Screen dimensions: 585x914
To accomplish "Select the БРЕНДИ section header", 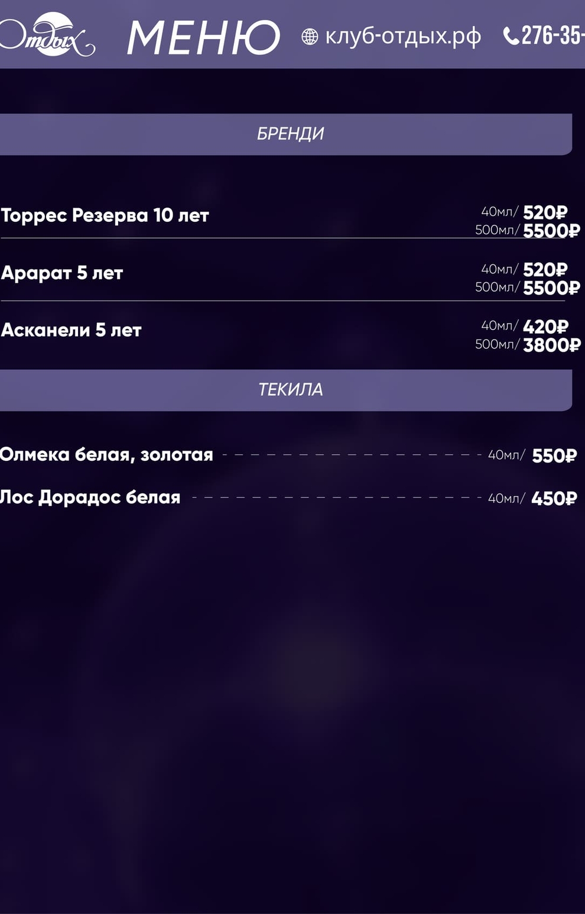I will pos(290,134).
